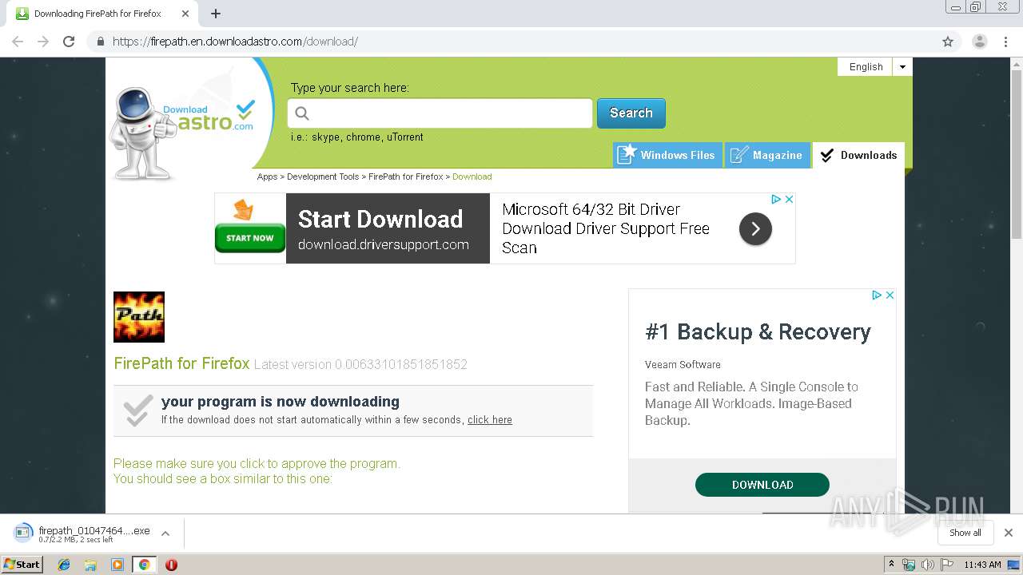Screen dimensions: 1023x575
Task: Close the Backup & Recovery sidebar ad
Action: pyautogui.click(x=890, y=295)
